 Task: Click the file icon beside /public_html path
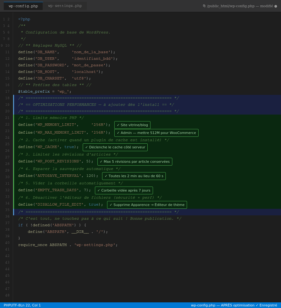click(204, 6)
